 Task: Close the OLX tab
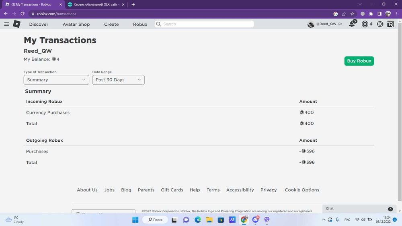pyautogui.click(x=123, y=4)
